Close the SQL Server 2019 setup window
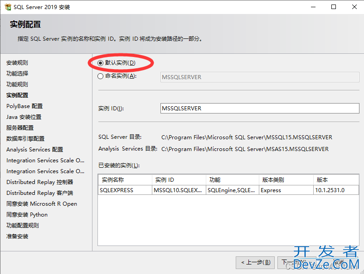The image size is (364, 274). (x=354, y=7)
